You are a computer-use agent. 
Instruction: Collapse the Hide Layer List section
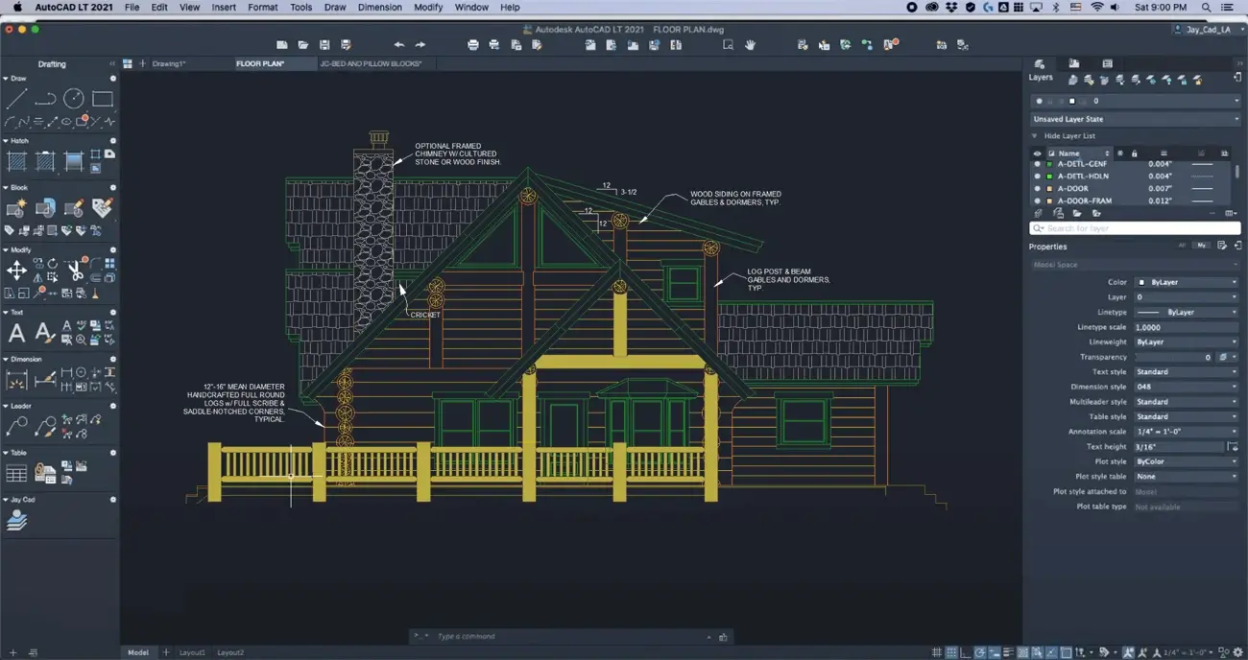1034,135
